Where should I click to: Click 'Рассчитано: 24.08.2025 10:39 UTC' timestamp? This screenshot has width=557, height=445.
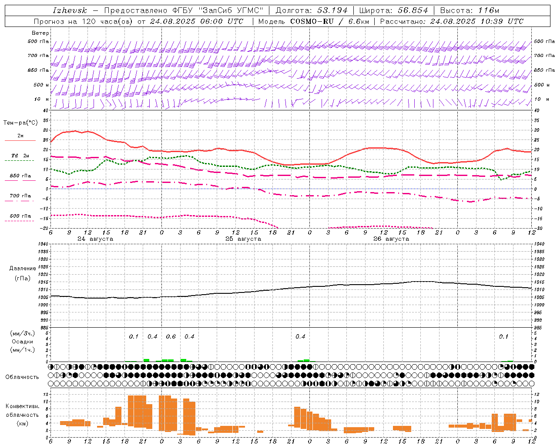pyautogui.click(x=452, y=21)
